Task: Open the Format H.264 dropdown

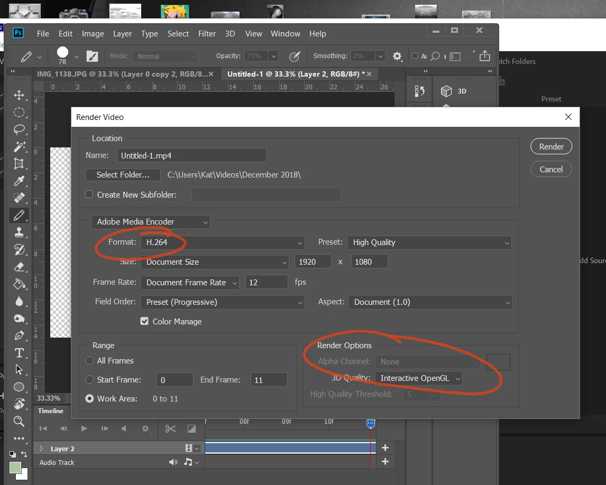Action: tap(223, 243)
